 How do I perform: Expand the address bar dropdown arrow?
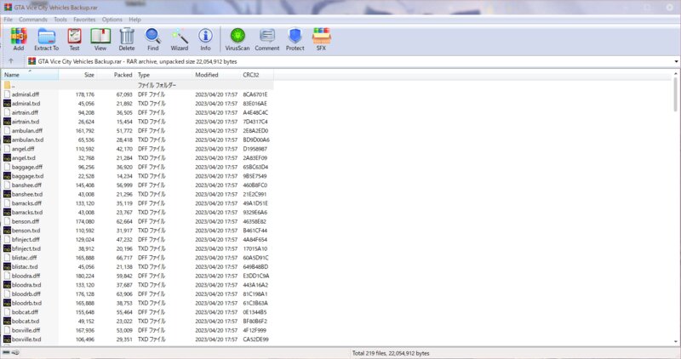pyautogui.click(x=676, y=61)
